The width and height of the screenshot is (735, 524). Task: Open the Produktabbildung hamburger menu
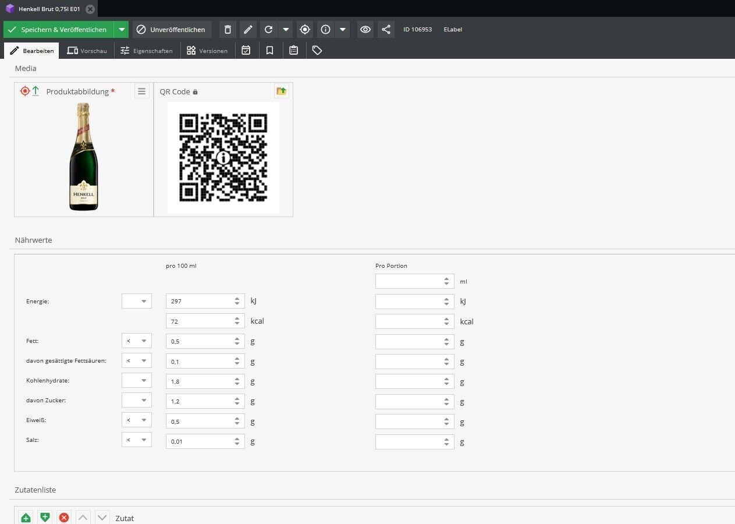point(141,91)
